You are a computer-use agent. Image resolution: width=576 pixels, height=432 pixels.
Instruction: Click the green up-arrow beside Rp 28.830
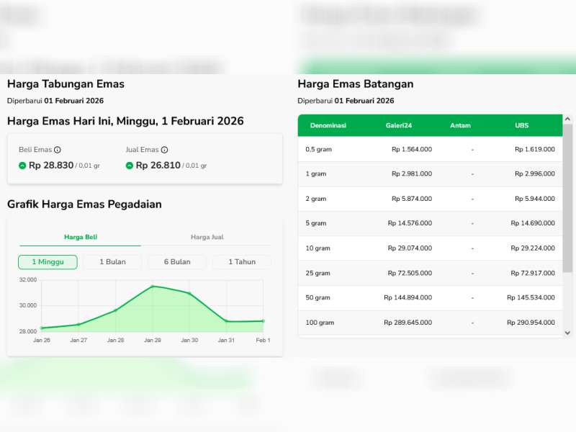(x=21, y=164)
